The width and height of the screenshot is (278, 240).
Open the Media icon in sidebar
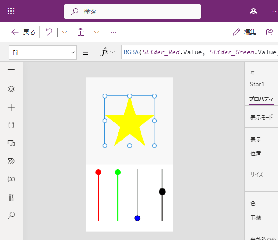tap(11, 143)
